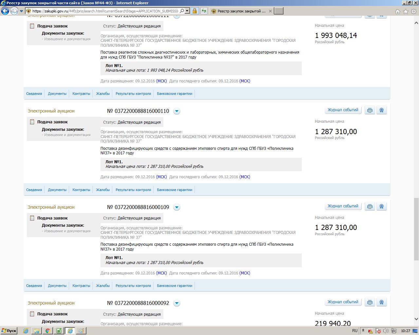Open Windows Explorer folder icon in taskbar

point(37,331)
